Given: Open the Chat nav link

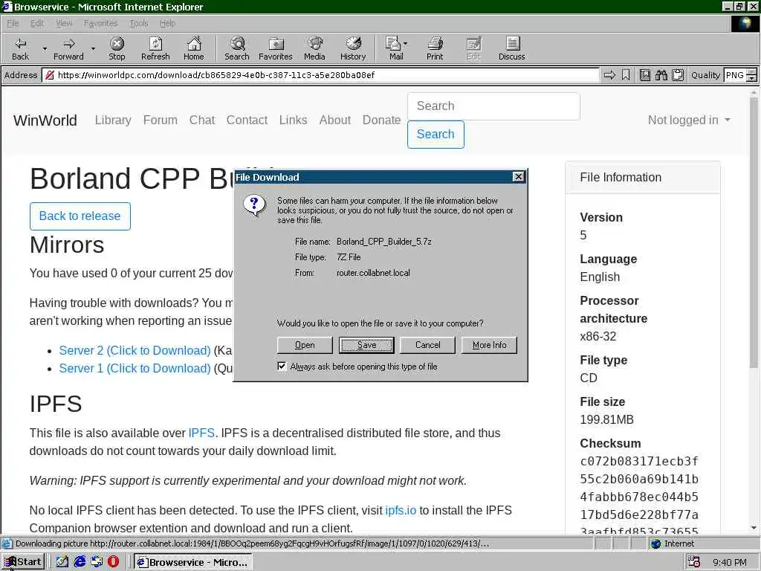Looking at the screenshot, I should [202, 120].
